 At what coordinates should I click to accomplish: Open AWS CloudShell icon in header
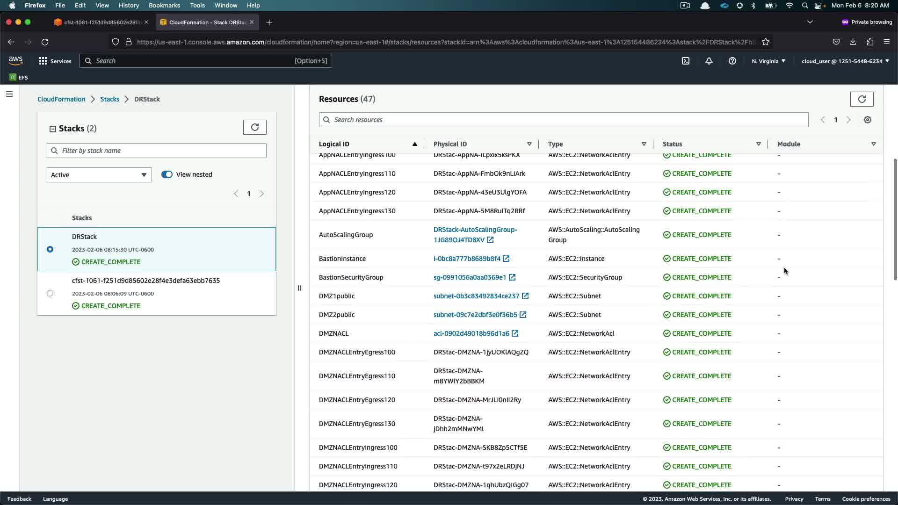tap(686, 61)
